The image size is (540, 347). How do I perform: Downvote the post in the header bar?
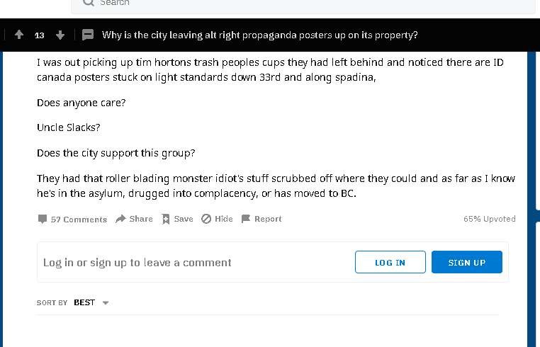(x=60, y=35)
